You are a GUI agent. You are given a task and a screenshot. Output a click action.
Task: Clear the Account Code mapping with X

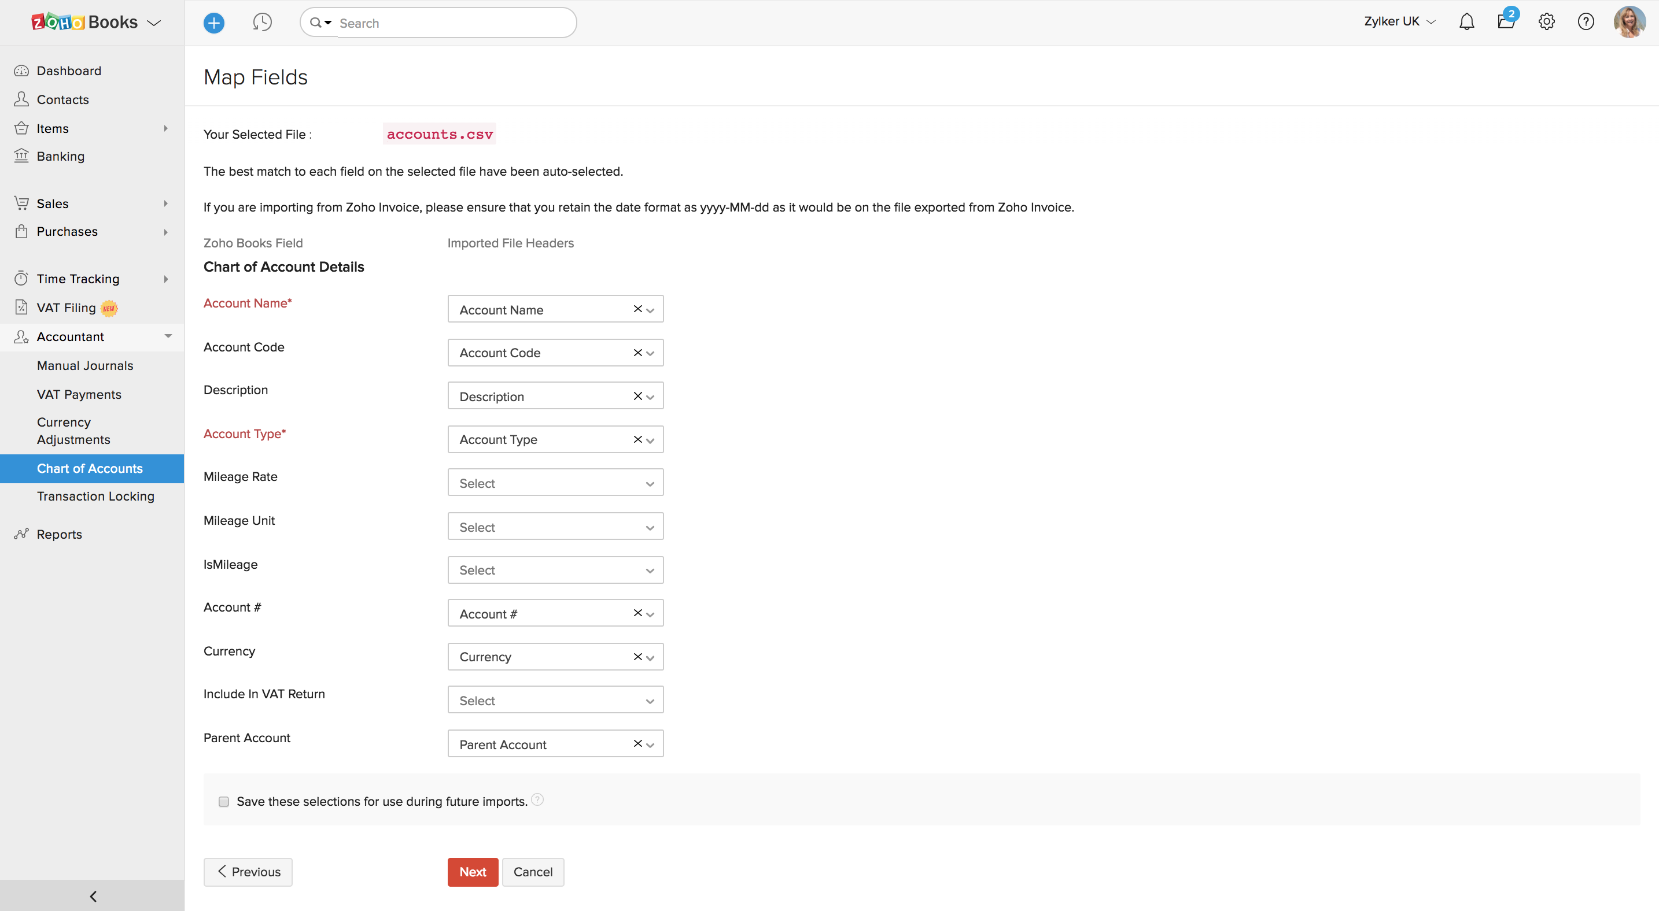[x=637, y=353]
